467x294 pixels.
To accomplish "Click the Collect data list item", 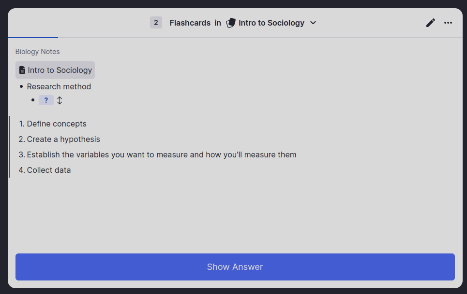I will 49,170.
